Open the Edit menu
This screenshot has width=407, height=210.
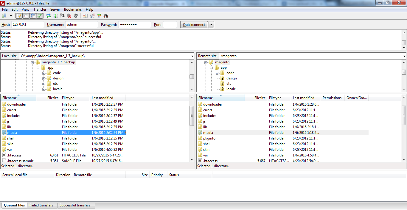[15, 10]
